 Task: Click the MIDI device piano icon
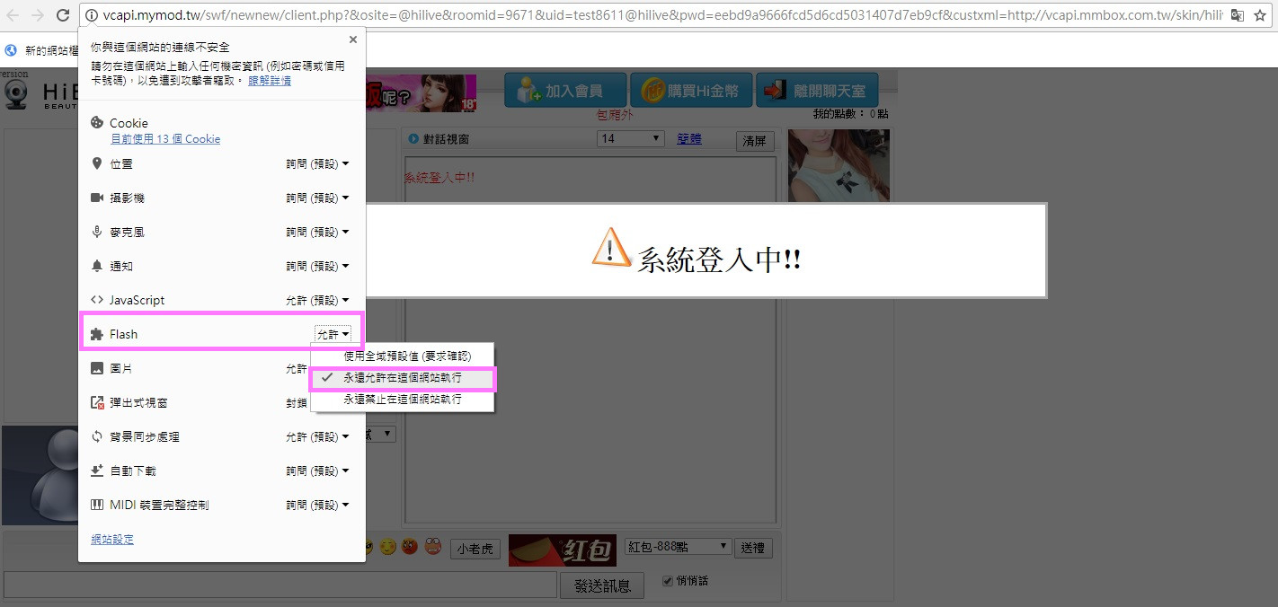pyautogui.click(x=97, y=505)
